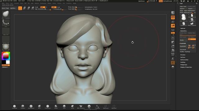Toggle the Floor grid
The width and height of the screenshot is (199, 111).
pyautogui.click(x=173, y=22)
